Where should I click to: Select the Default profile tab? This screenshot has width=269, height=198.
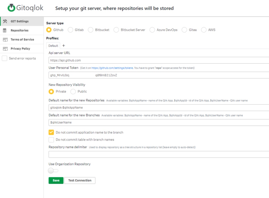click(x=53, y=46)
